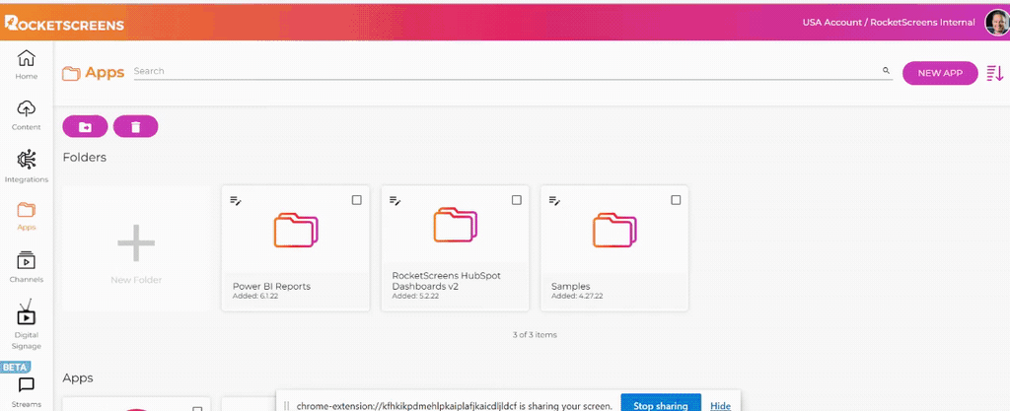Open Streams beta section
1010x411 pixels.
tap(27, 392)
